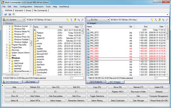The image size is (171, 108).
Task: Expand the AppCompat tree node
Action: [9, 63]
